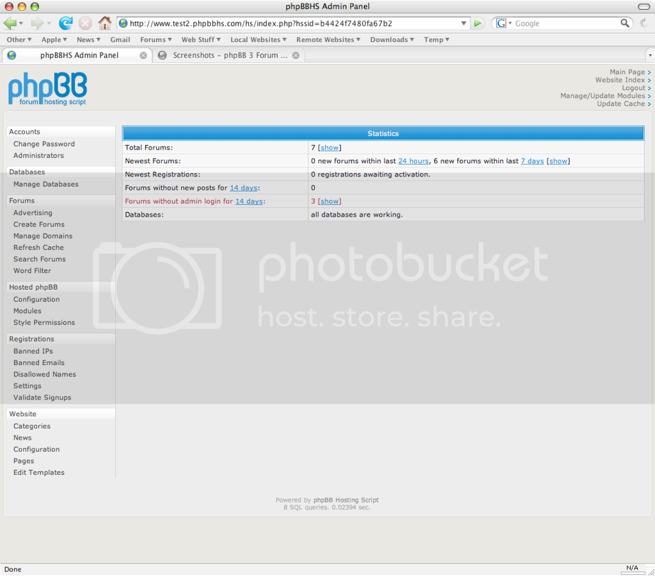Switch to Screenshots phpBB 3 Forum tab

point(225,56)
